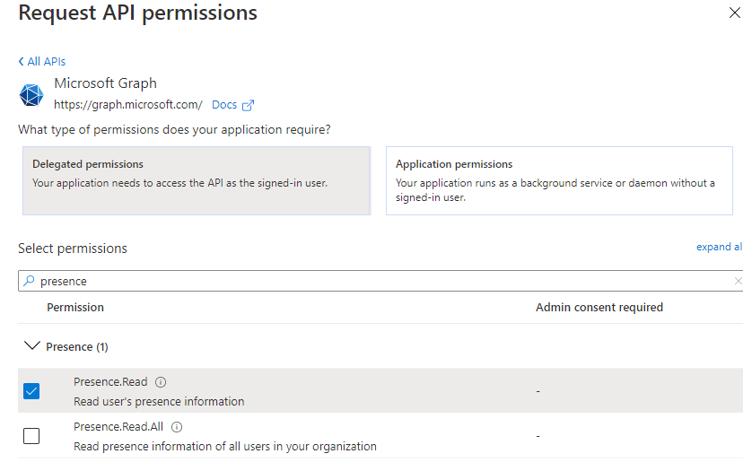Viewport: 743px width, 471px height.
Task: Go back to All APIs
Action: [41, 62]
